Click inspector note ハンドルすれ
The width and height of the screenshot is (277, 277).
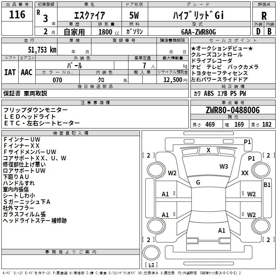[19, 183]
